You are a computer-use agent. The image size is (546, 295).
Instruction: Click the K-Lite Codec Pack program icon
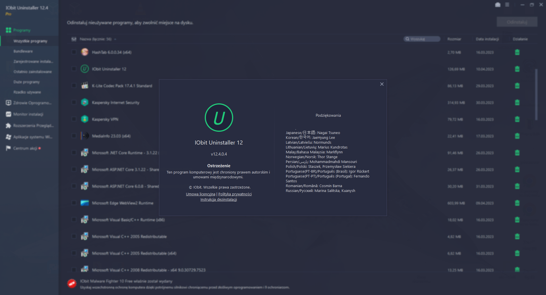pos(85,85)
